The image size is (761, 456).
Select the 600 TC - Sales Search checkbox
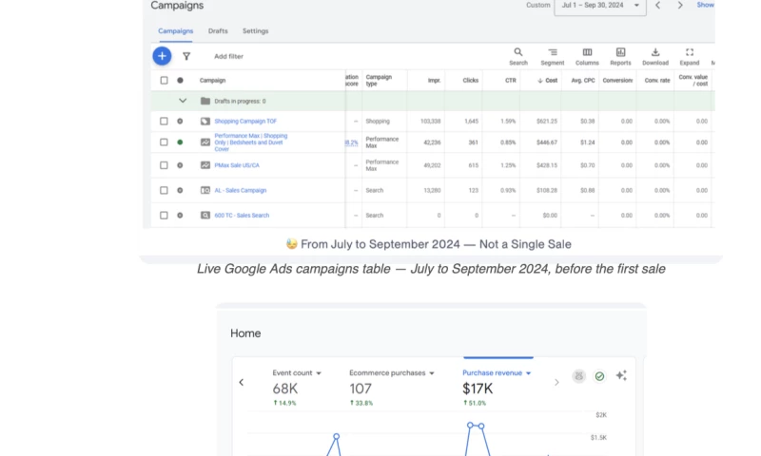click(164, 215)
